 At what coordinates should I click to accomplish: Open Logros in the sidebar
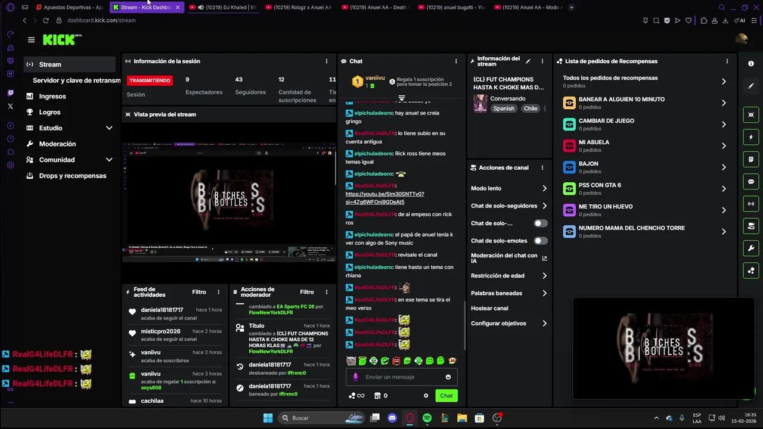70,112
